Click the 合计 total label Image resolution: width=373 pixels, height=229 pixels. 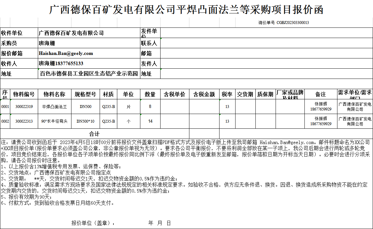(x=95, y=134)
